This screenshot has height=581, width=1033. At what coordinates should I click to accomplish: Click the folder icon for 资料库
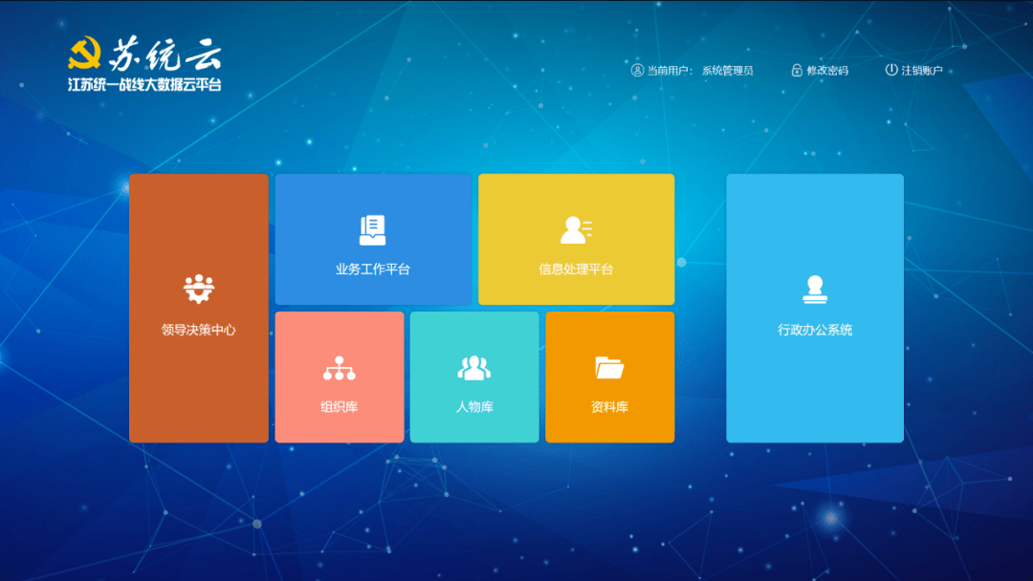[x=609, y=368]
